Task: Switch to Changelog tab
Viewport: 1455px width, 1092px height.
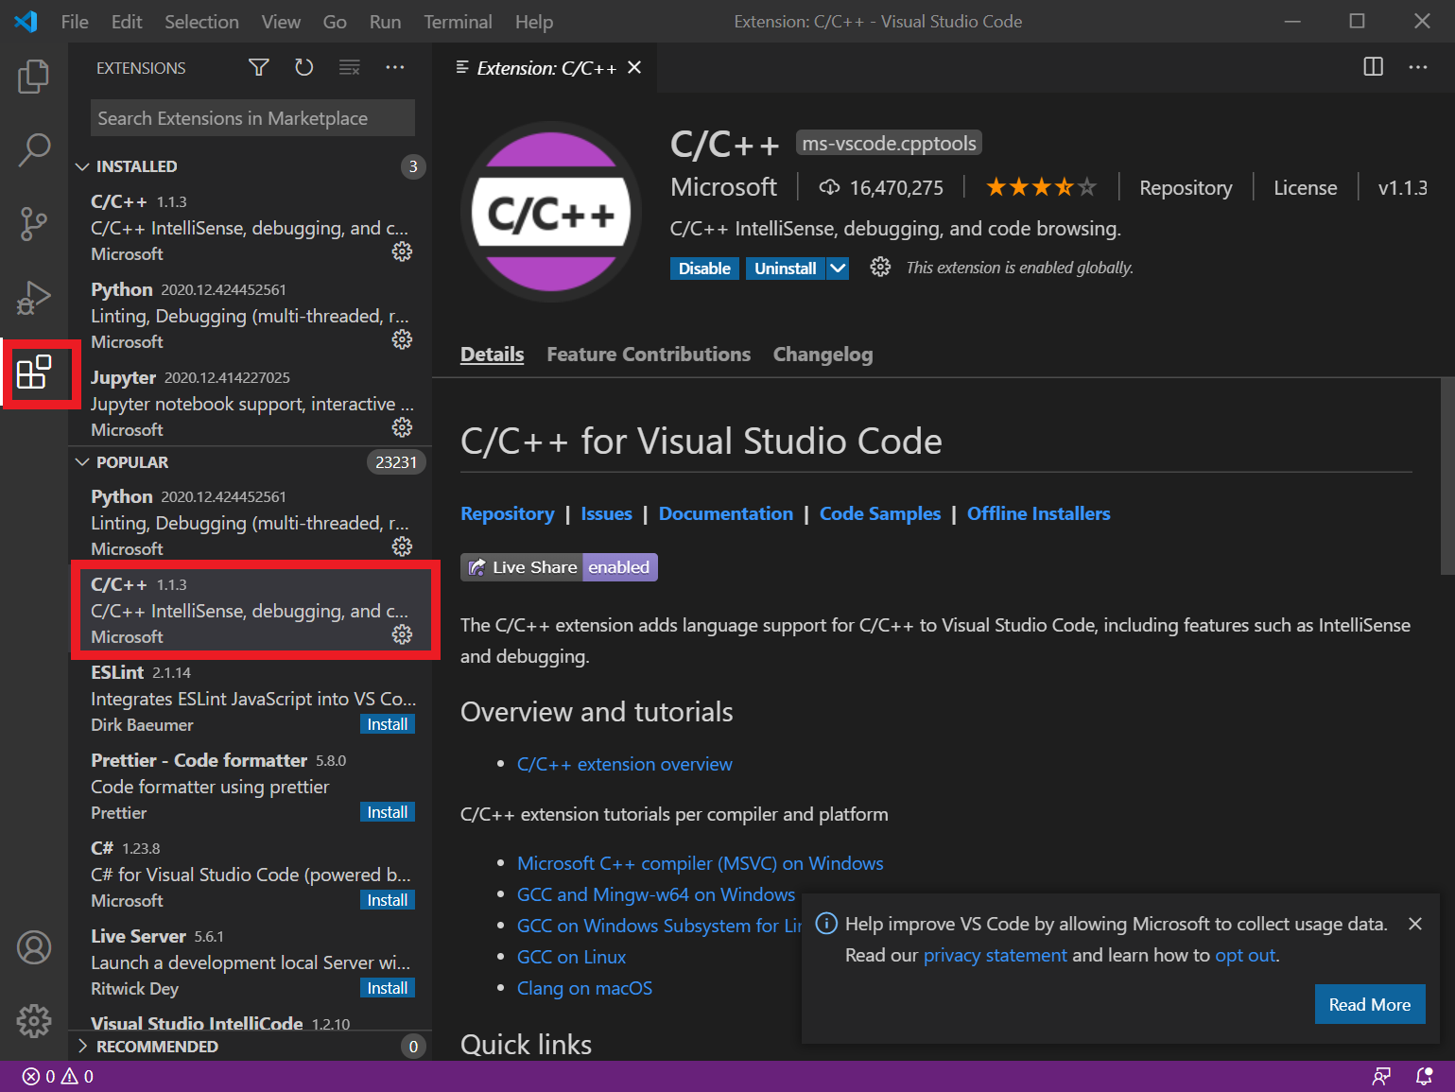Action: (x=823, y=355)
